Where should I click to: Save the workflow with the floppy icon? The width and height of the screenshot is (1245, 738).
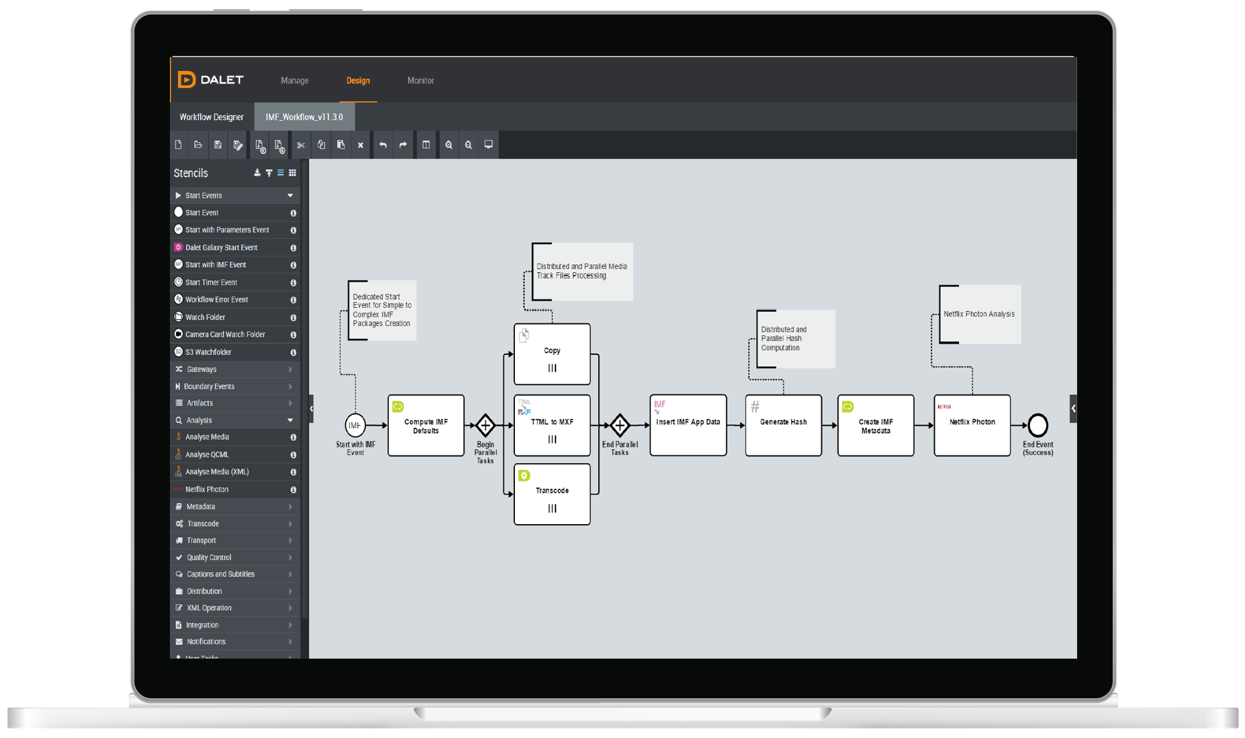click(x=218, y=145)
